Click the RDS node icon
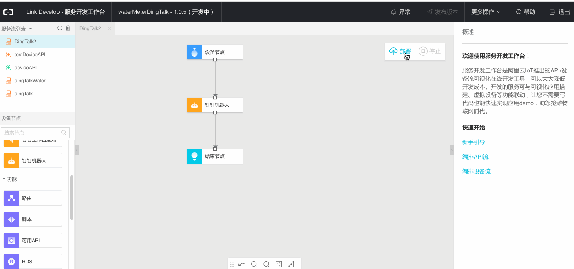Image resolution: width=574 pixels, height=269 pixels. point(11,262)
